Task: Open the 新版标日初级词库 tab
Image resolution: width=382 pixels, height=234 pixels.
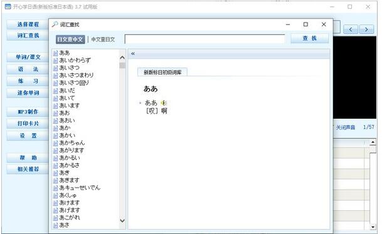Action: (162, 72)
